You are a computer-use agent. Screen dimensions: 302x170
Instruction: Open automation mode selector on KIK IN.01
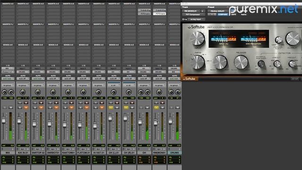[23, 79]
